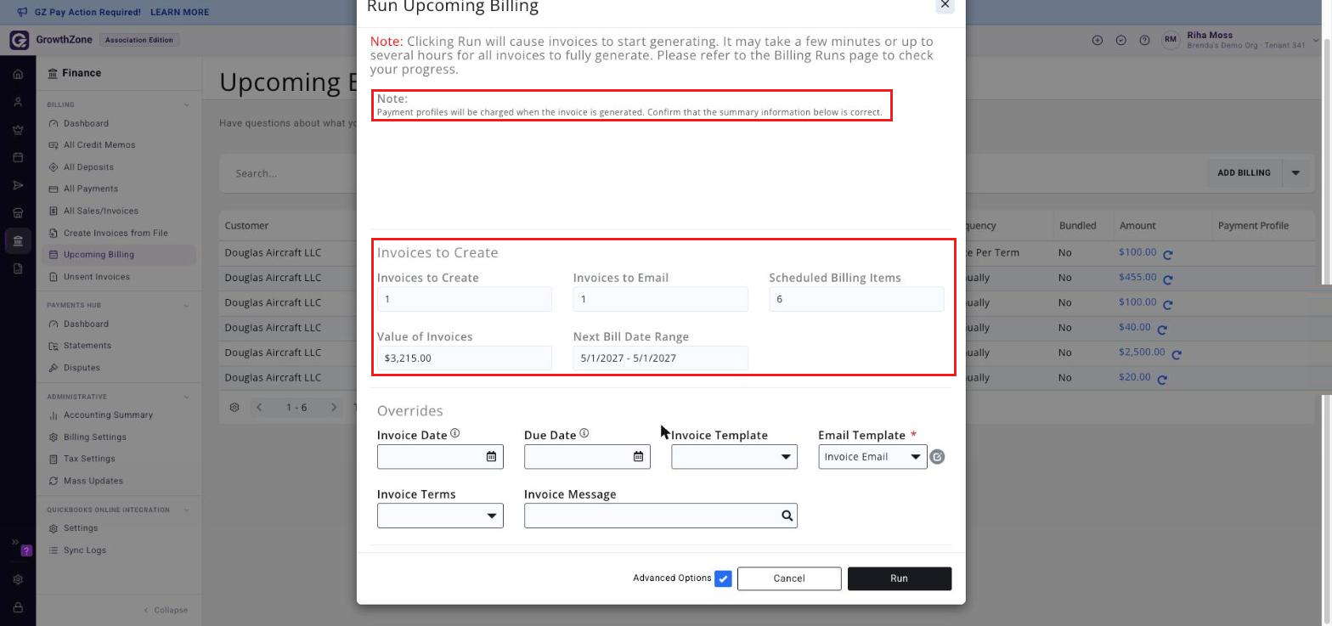Collapse the sidebar using Collapse link

click(166, 611)
